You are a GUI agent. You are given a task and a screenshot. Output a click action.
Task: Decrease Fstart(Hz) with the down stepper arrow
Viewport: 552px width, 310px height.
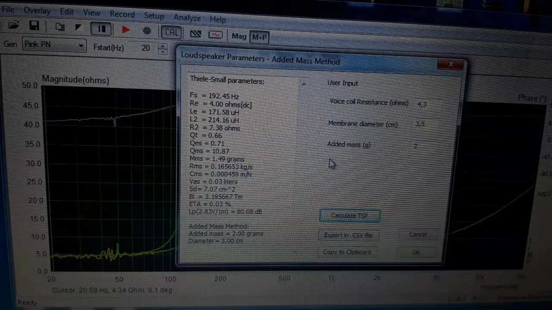[x=163, y=51]
